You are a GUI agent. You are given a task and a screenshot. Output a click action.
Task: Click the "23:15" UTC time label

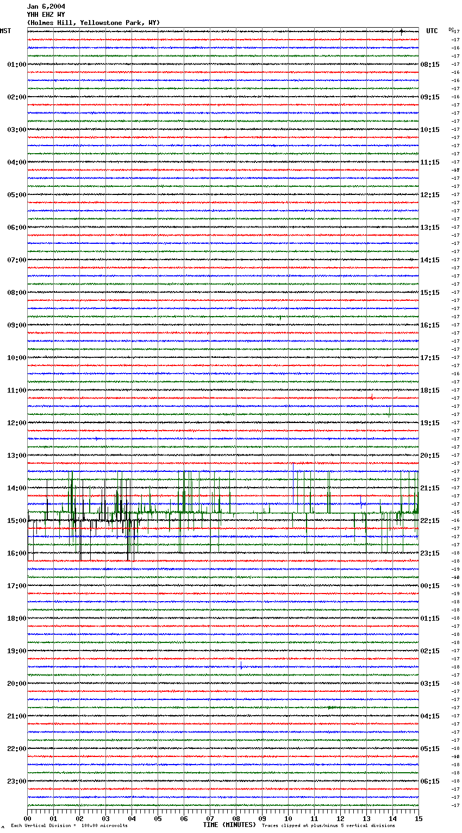[430, 553]
